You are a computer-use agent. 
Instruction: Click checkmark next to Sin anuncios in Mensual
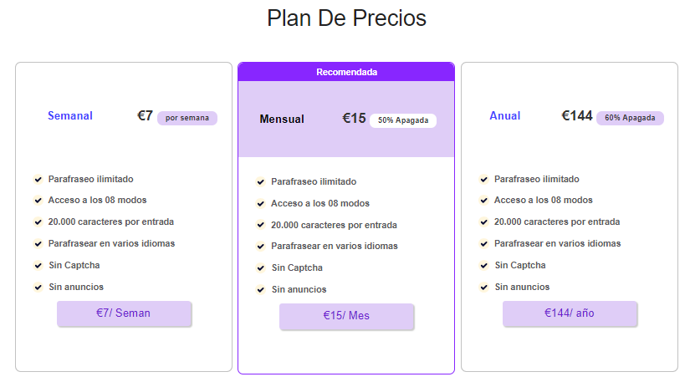(261, 290)
